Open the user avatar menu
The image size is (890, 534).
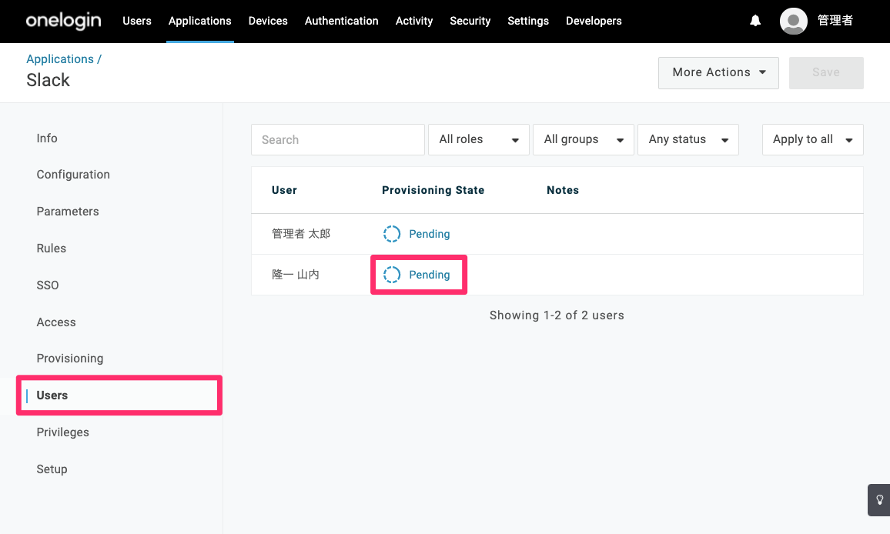click(794, 21)
